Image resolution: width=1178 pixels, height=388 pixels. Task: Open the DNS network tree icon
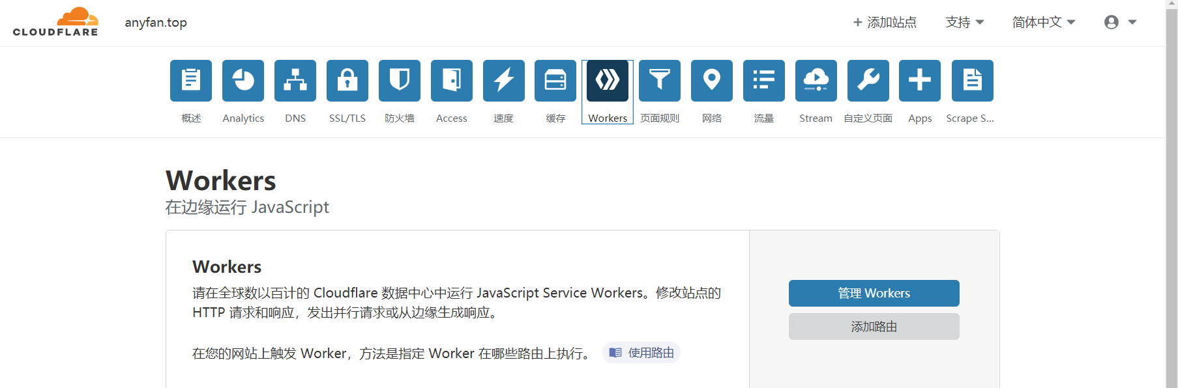click(x=295, y=81)
